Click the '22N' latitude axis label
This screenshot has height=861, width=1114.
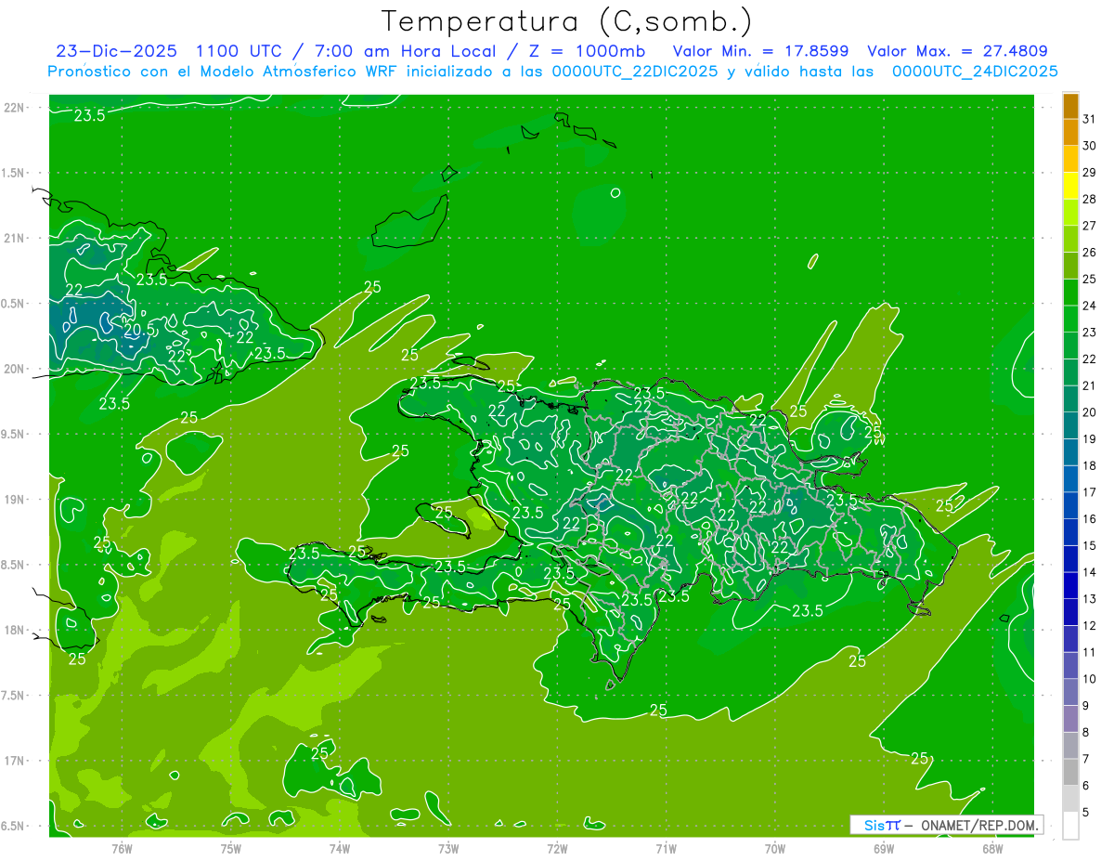[x=14, y=108]
